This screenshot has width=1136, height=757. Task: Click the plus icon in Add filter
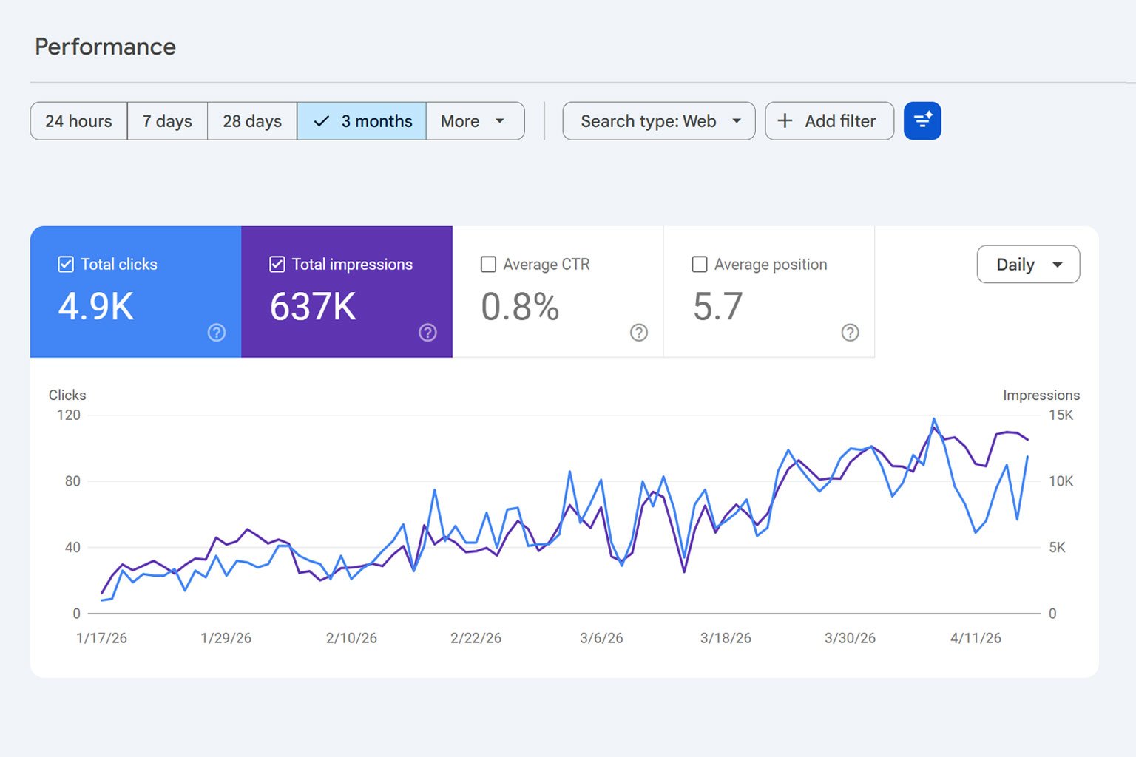click(785, 120)
